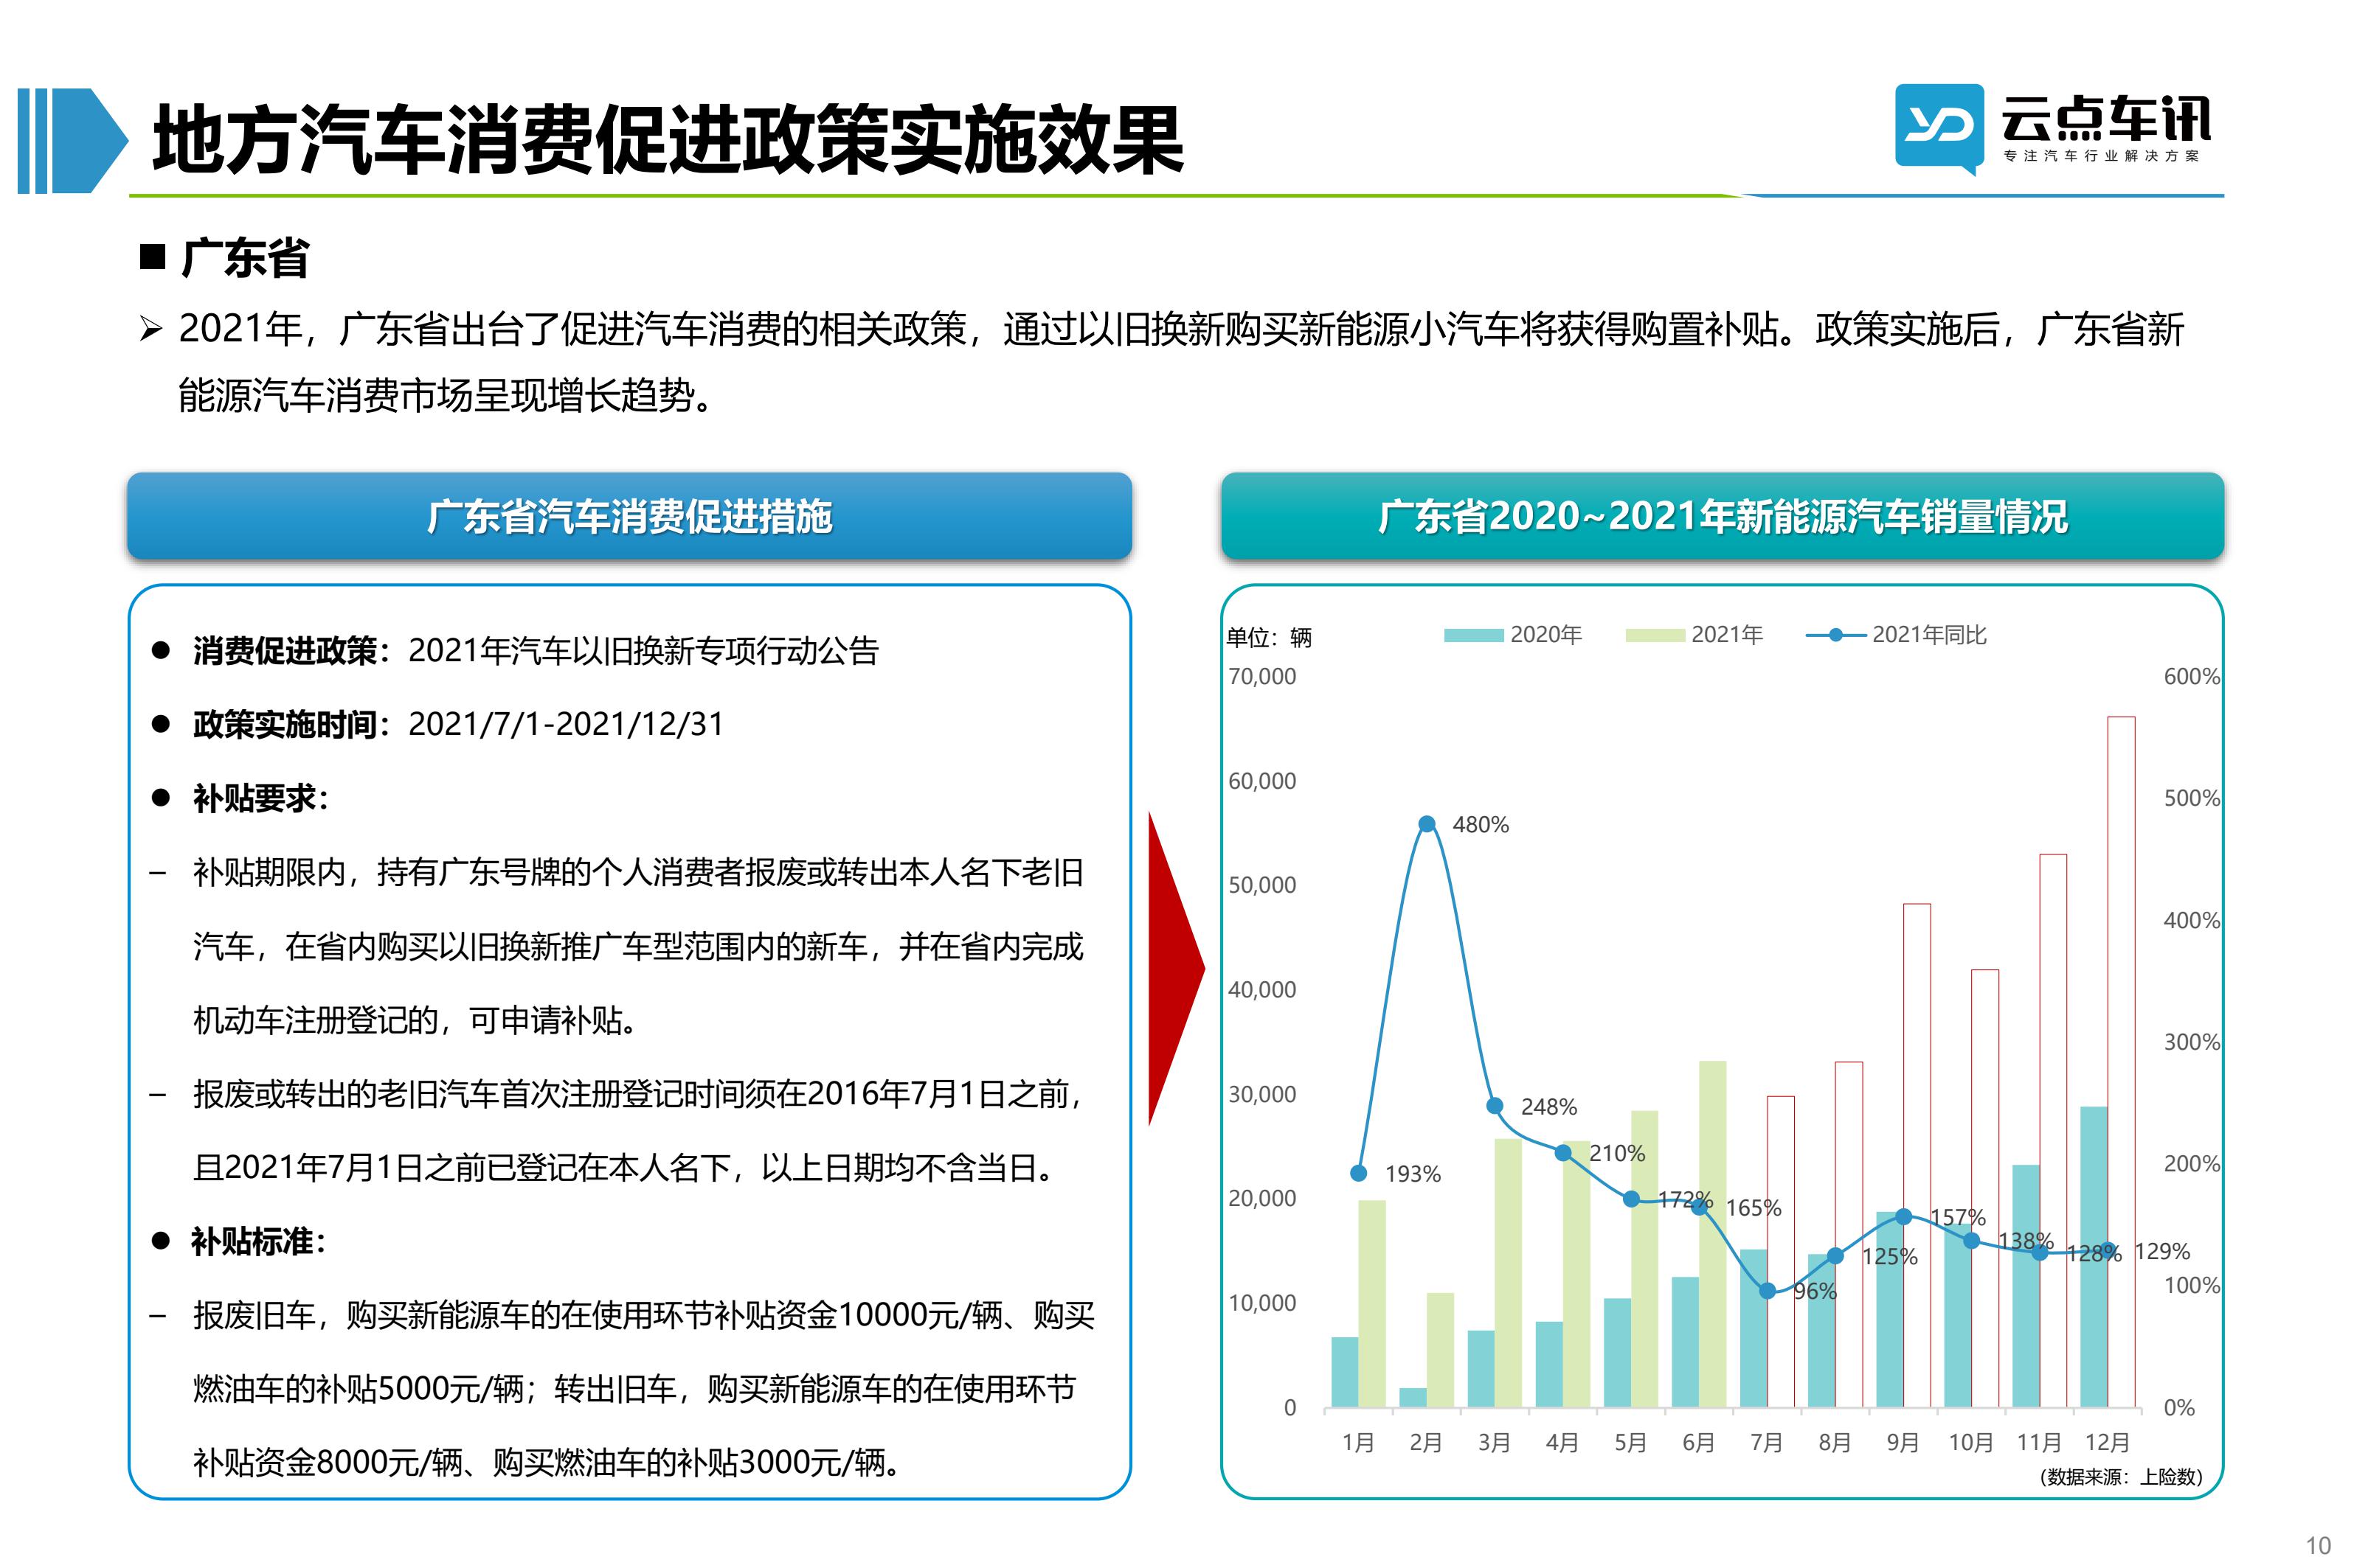Image resolution: width=2354 pixels, height=1568 pixels.
Task: Click the 193% data label for January
Action: click(1412, 1174)
